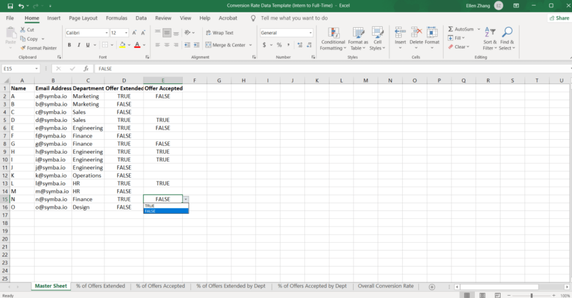Copy the selected cell
This screenshot has width=572, height=298.
(29, 39)
